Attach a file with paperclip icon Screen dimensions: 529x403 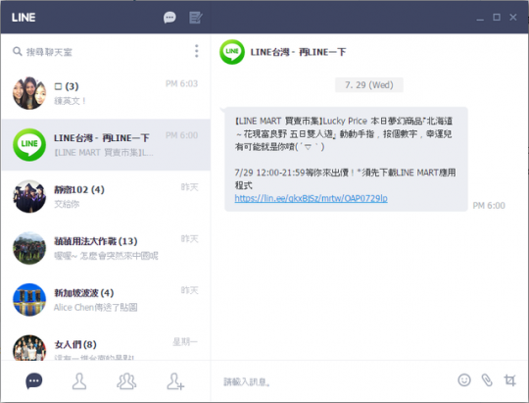[487, 380]
